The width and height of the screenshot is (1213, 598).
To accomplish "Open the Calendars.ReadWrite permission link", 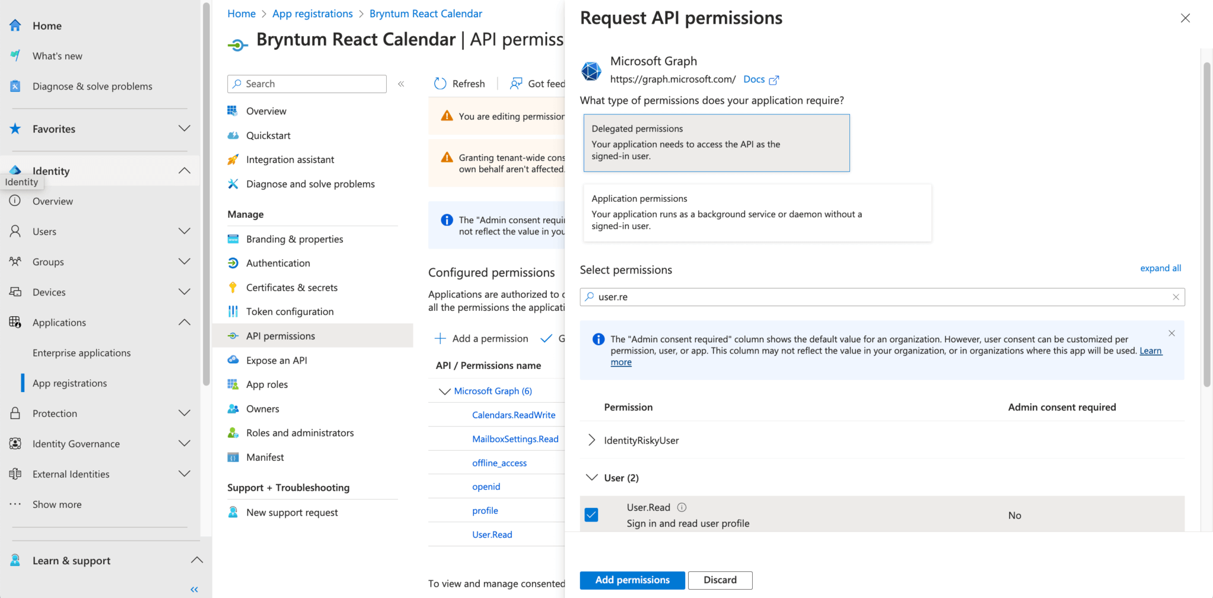I will point(514,415).
